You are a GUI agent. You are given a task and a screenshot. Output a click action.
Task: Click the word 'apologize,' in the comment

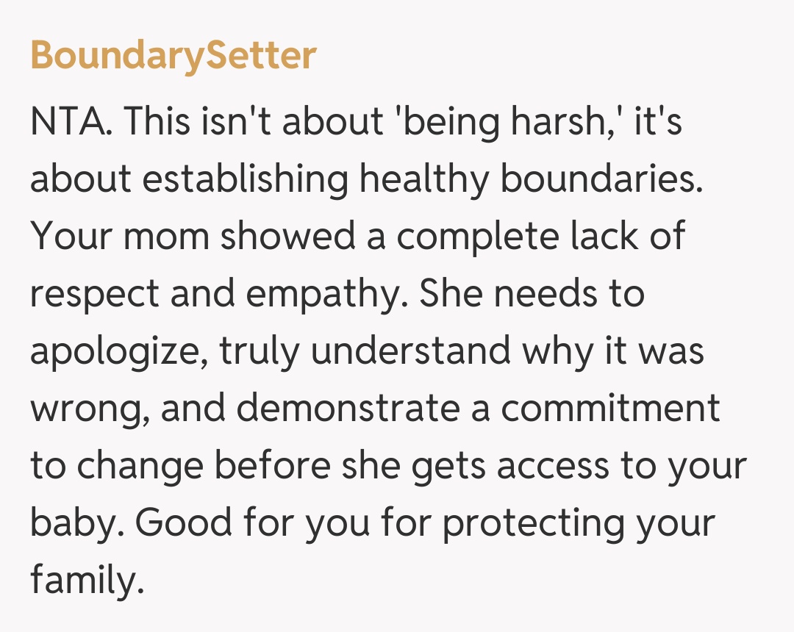point(119,351)
